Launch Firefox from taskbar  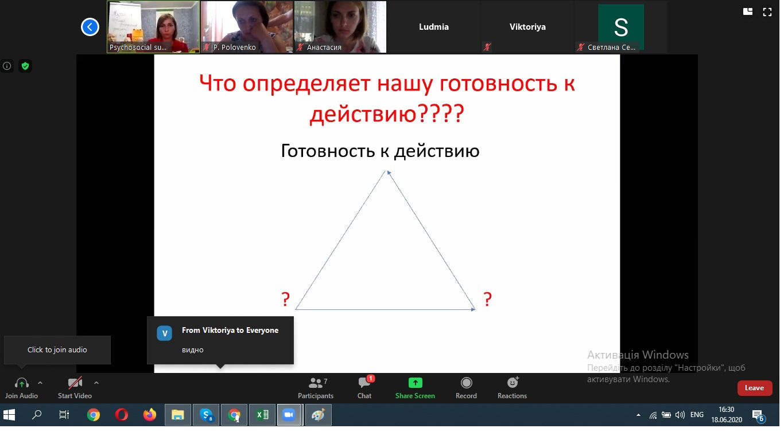149,415
